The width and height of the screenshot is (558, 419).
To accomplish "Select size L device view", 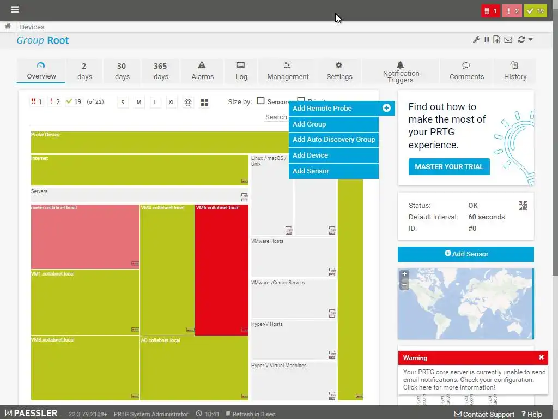I will click(x=155, y=102).
